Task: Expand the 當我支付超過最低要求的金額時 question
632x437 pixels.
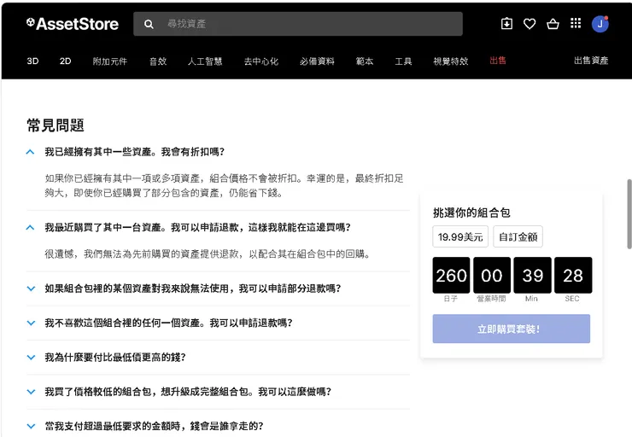Action: coord(218,426)
